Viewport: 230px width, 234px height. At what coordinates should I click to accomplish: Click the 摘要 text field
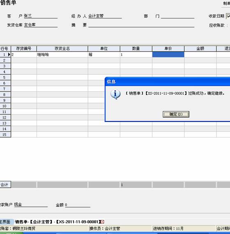click(141, 25)
